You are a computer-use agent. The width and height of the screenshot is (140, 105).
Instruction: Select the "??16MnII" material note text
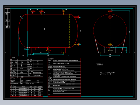pos(100,64)
